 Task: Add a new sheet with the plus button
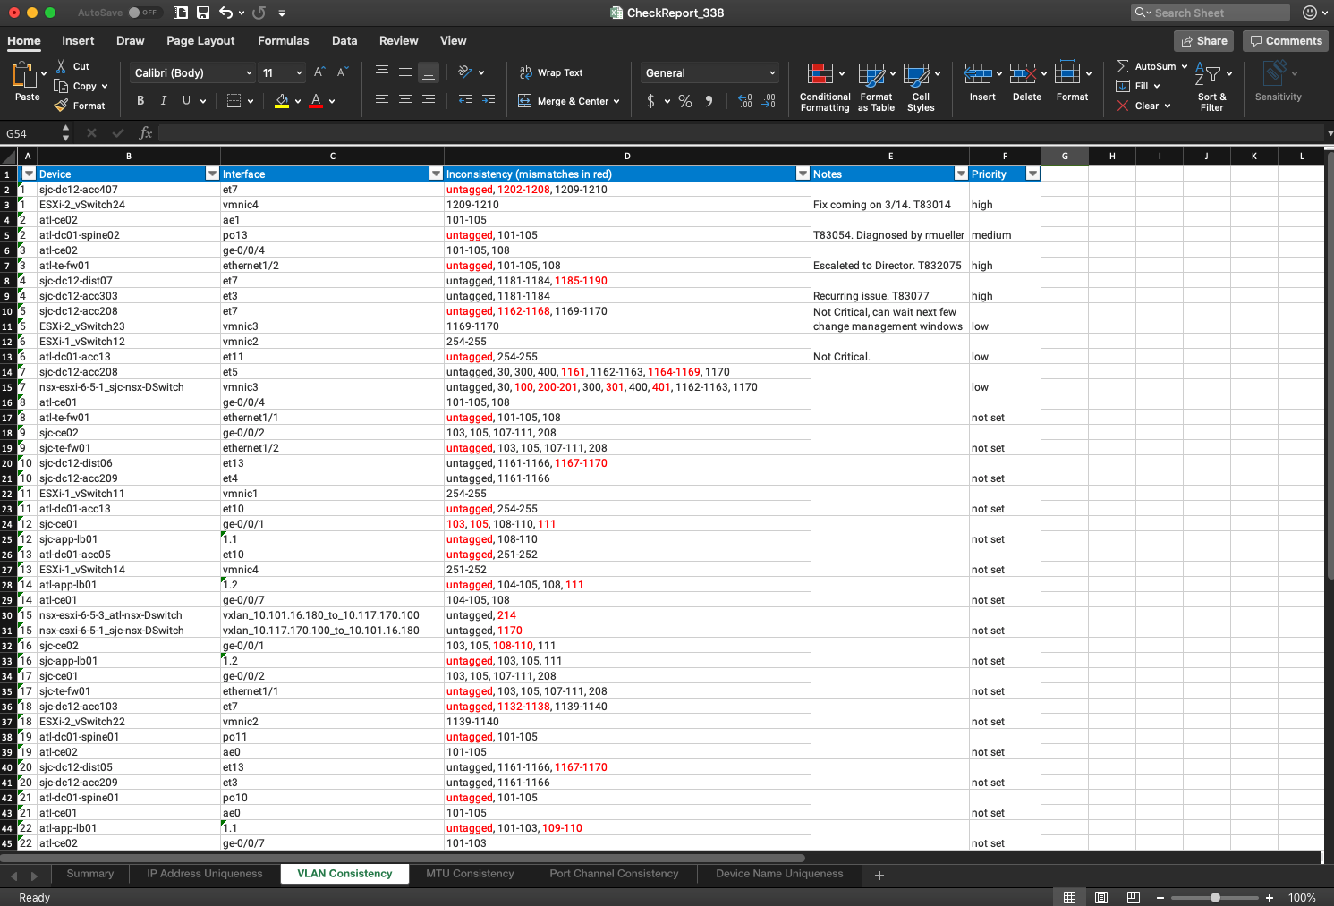(879, 875)
